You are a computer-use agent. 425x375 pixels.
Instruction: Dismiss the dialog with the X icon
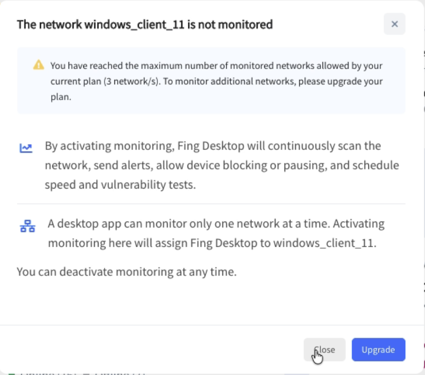(394, 24)
